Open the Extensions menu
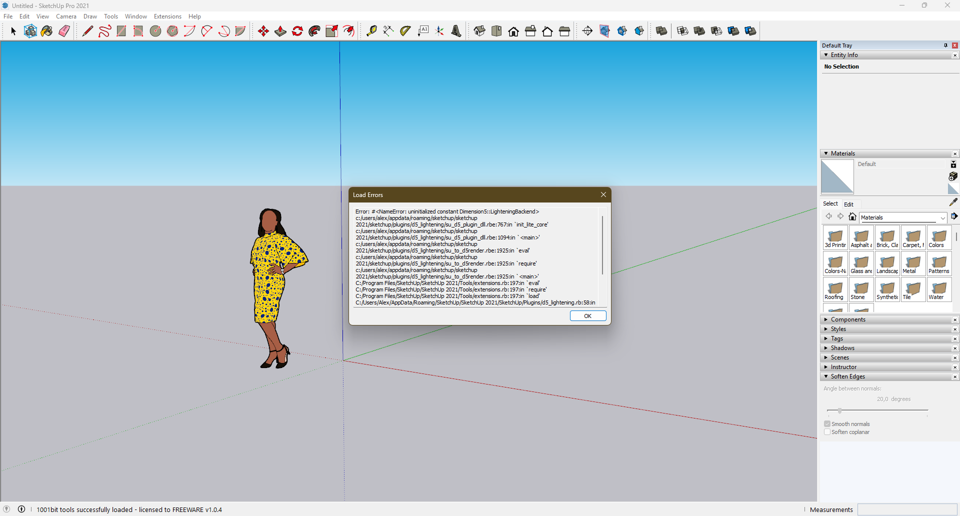Screen dimensions: 960x516 (167, 16)
